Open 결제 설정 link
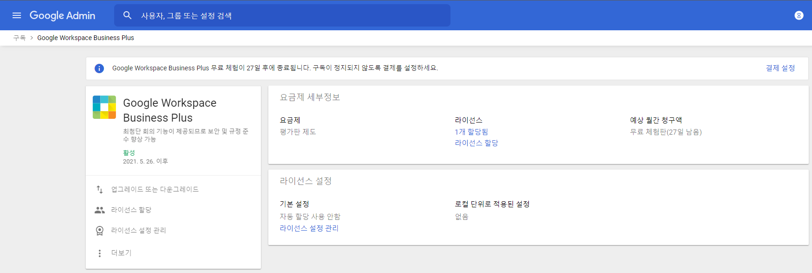This screenshot has width=812, height=273. 780,68
